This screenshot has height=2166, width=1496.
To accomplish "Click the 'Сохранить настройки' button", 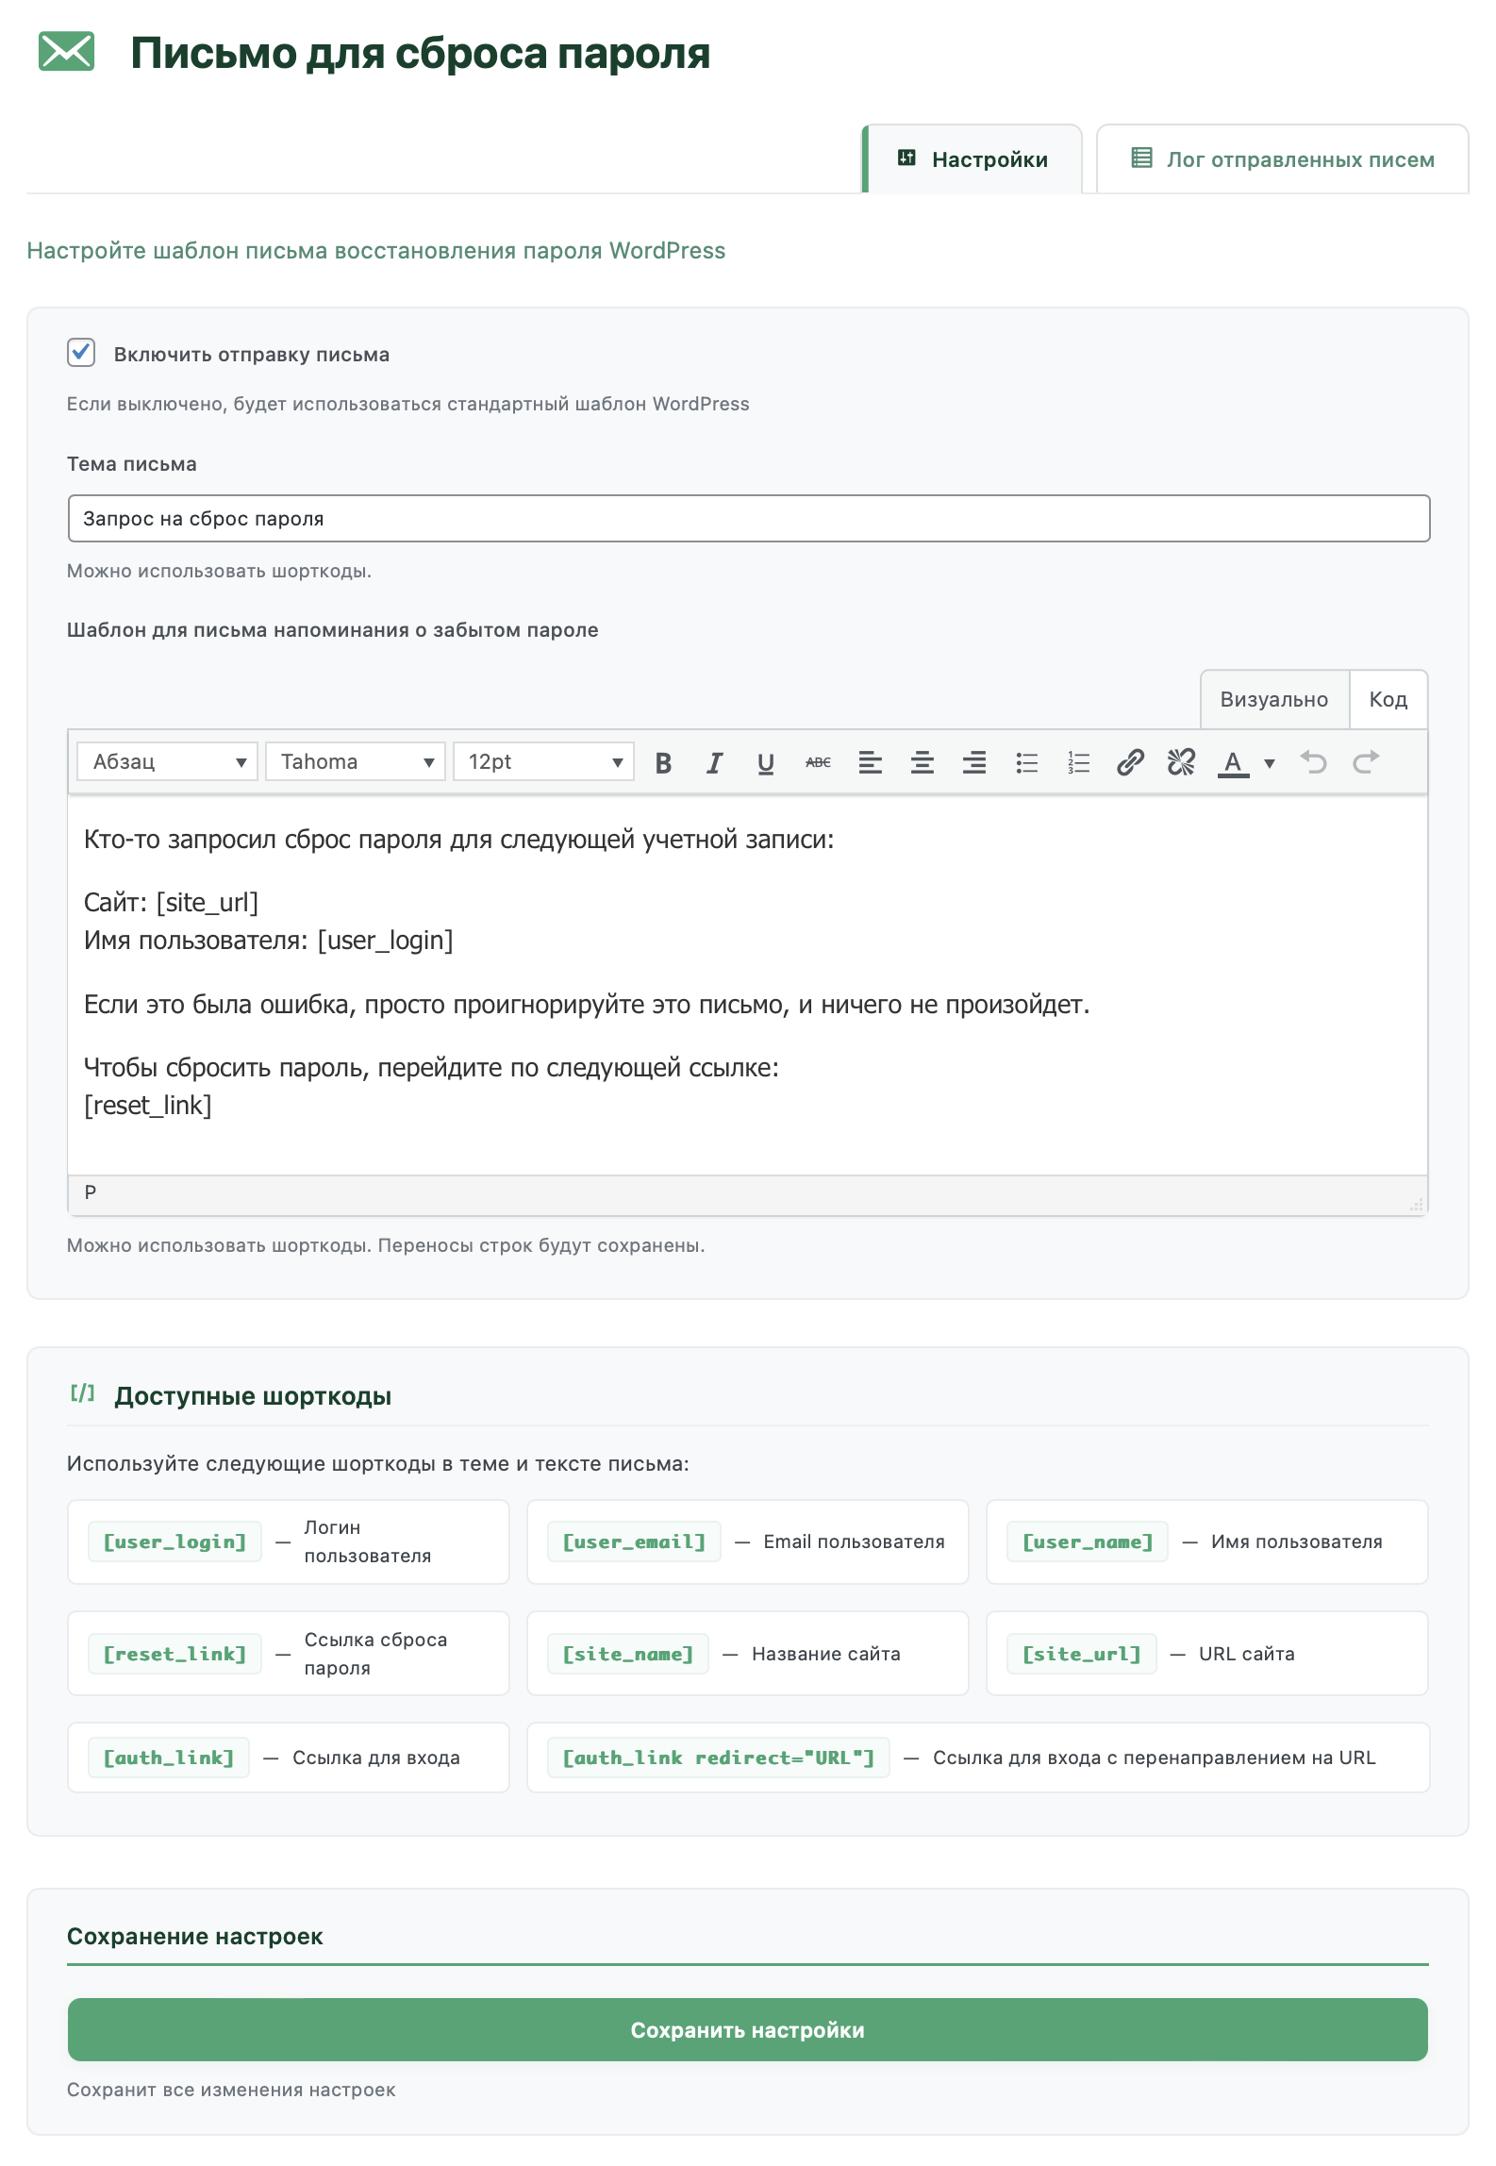I will click(747, 2030).
